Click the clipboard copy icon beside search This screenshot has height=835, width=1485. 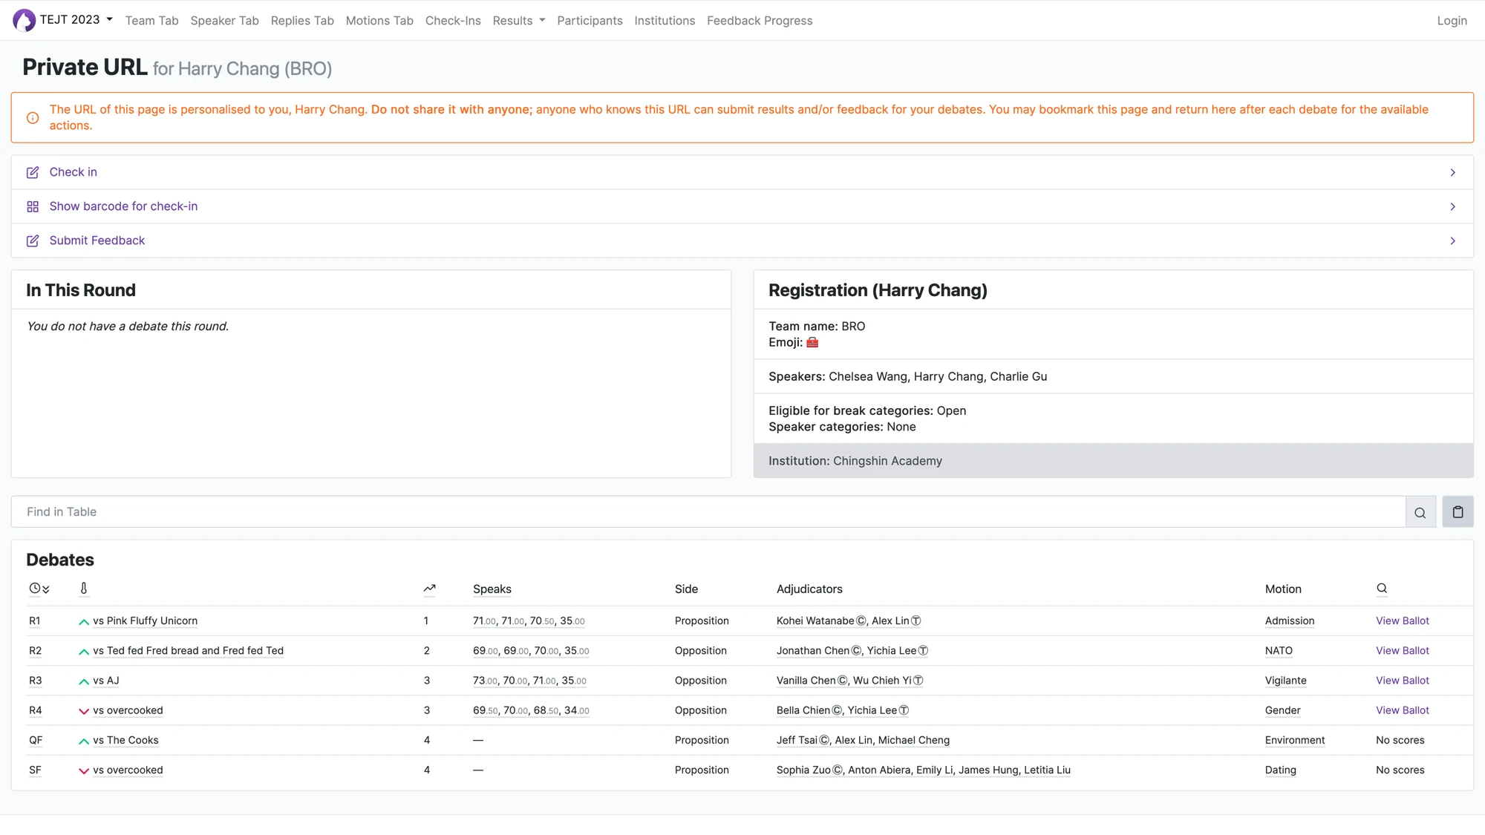(1458, 512)
